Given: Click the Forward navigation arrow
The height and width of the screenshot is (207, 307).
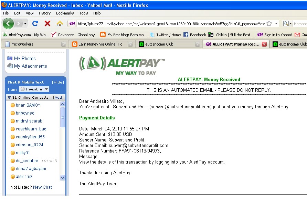Looking at the screenshot, I should click(x=18, y=24).
